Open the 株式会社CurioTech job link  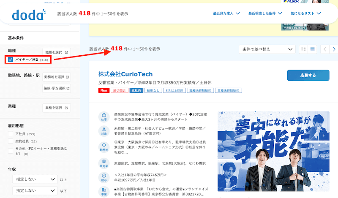pos(125,74)
